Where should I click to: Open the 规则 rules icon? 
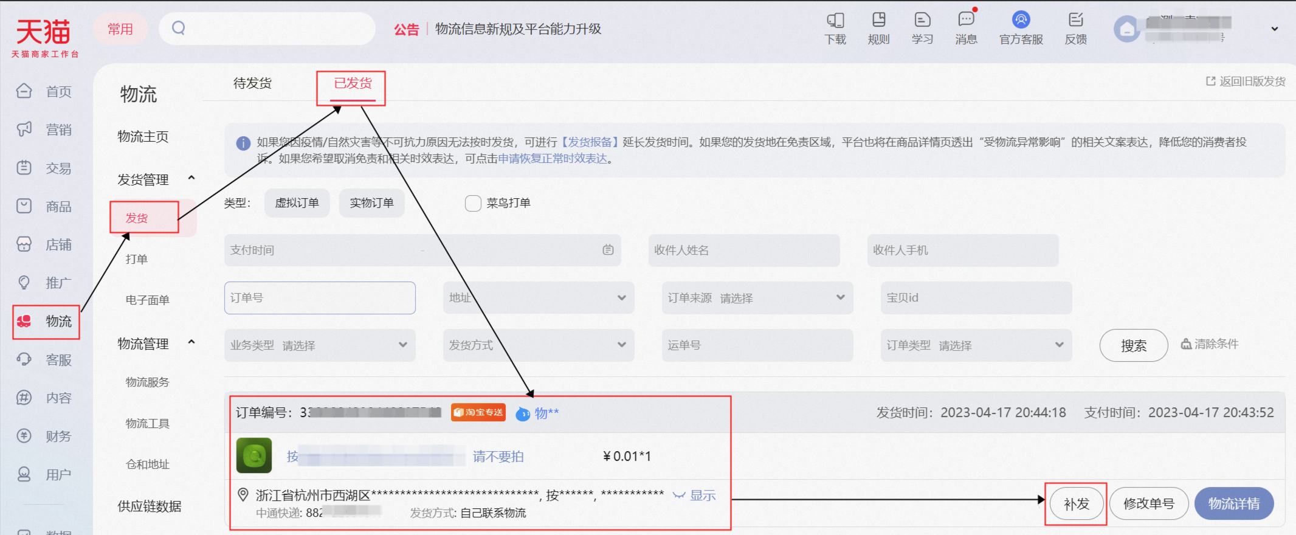point(878,29)
